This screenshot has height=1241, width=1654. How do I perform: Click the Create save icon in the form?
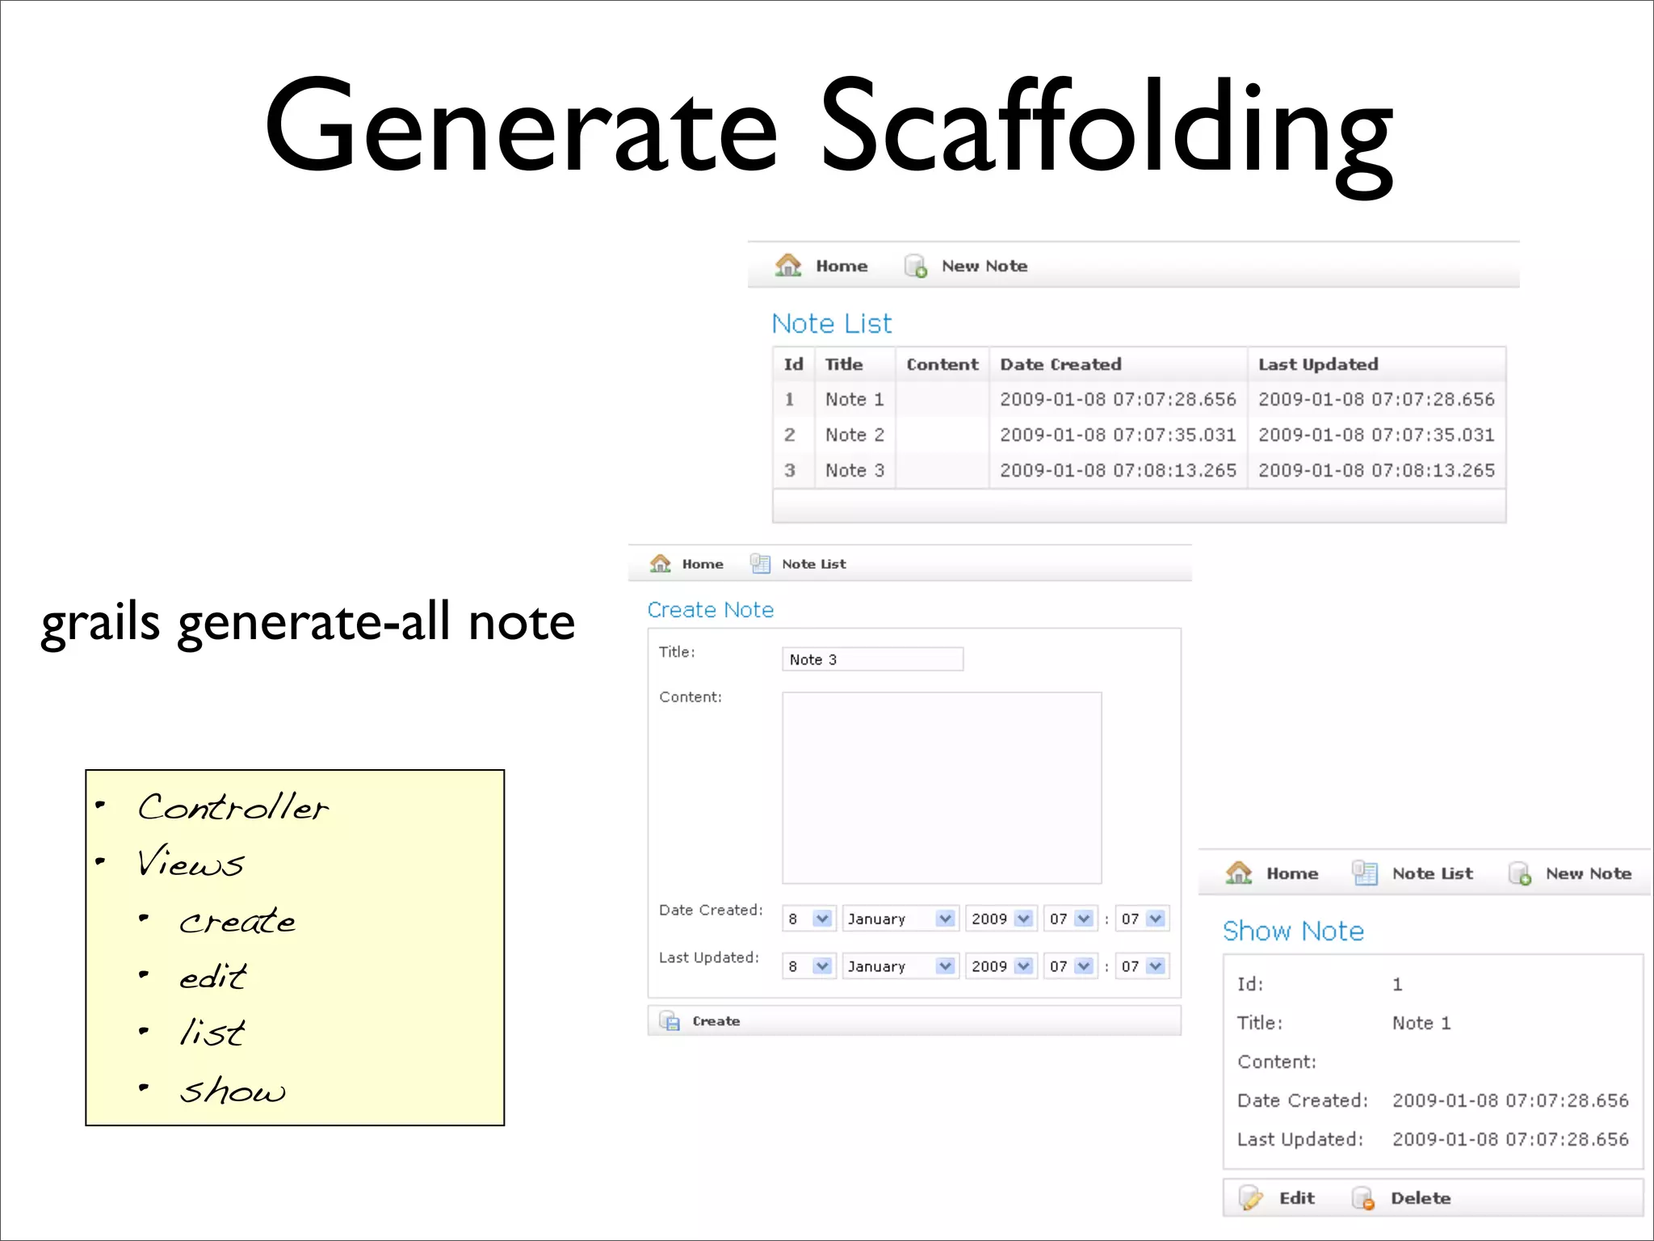coord(670,1021)
